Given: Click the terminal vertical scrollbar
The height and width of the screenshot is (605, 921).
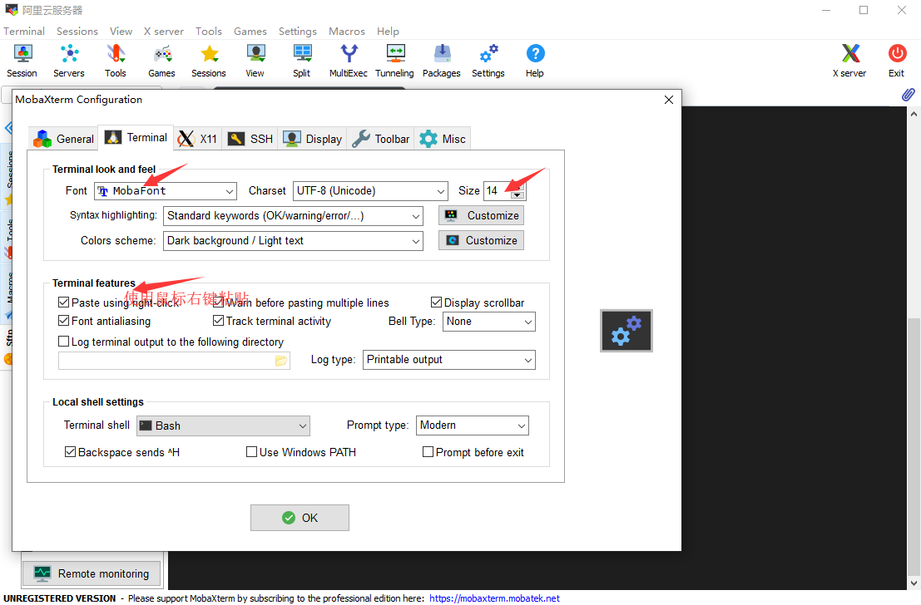Looking at the screenshot, I should pos(914,448).
